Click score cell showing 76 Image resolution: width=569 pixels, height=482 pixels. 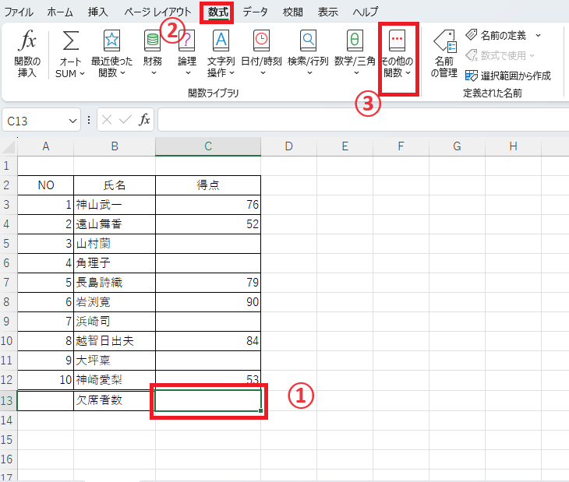tap(208, 205)
